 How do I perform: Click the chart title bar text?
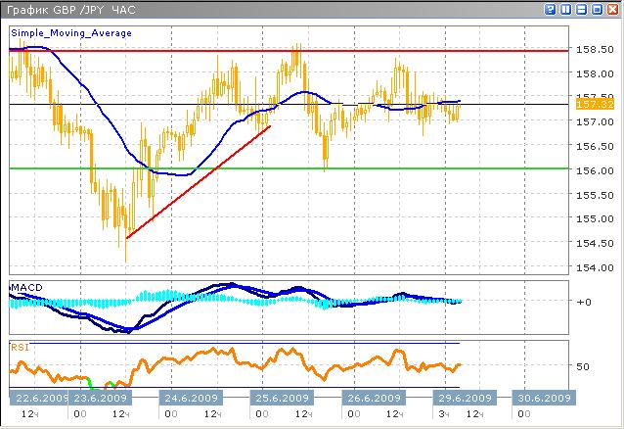point(68,9)
